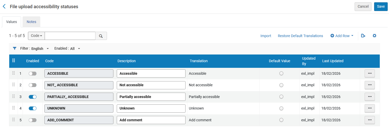Image resolution: width=389 pixels, height=130 pixels.
Task: Edit the Accessible description field
Action: 151,73
